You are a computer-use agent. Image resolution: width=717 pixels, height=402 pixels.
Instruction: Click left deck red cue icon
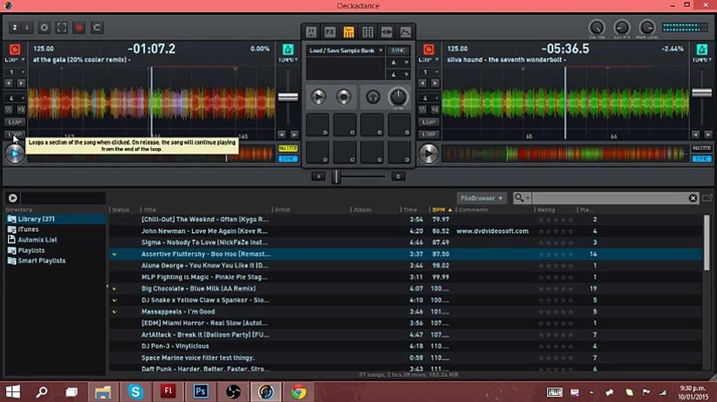pyautogui.click(x=15, y=49)
